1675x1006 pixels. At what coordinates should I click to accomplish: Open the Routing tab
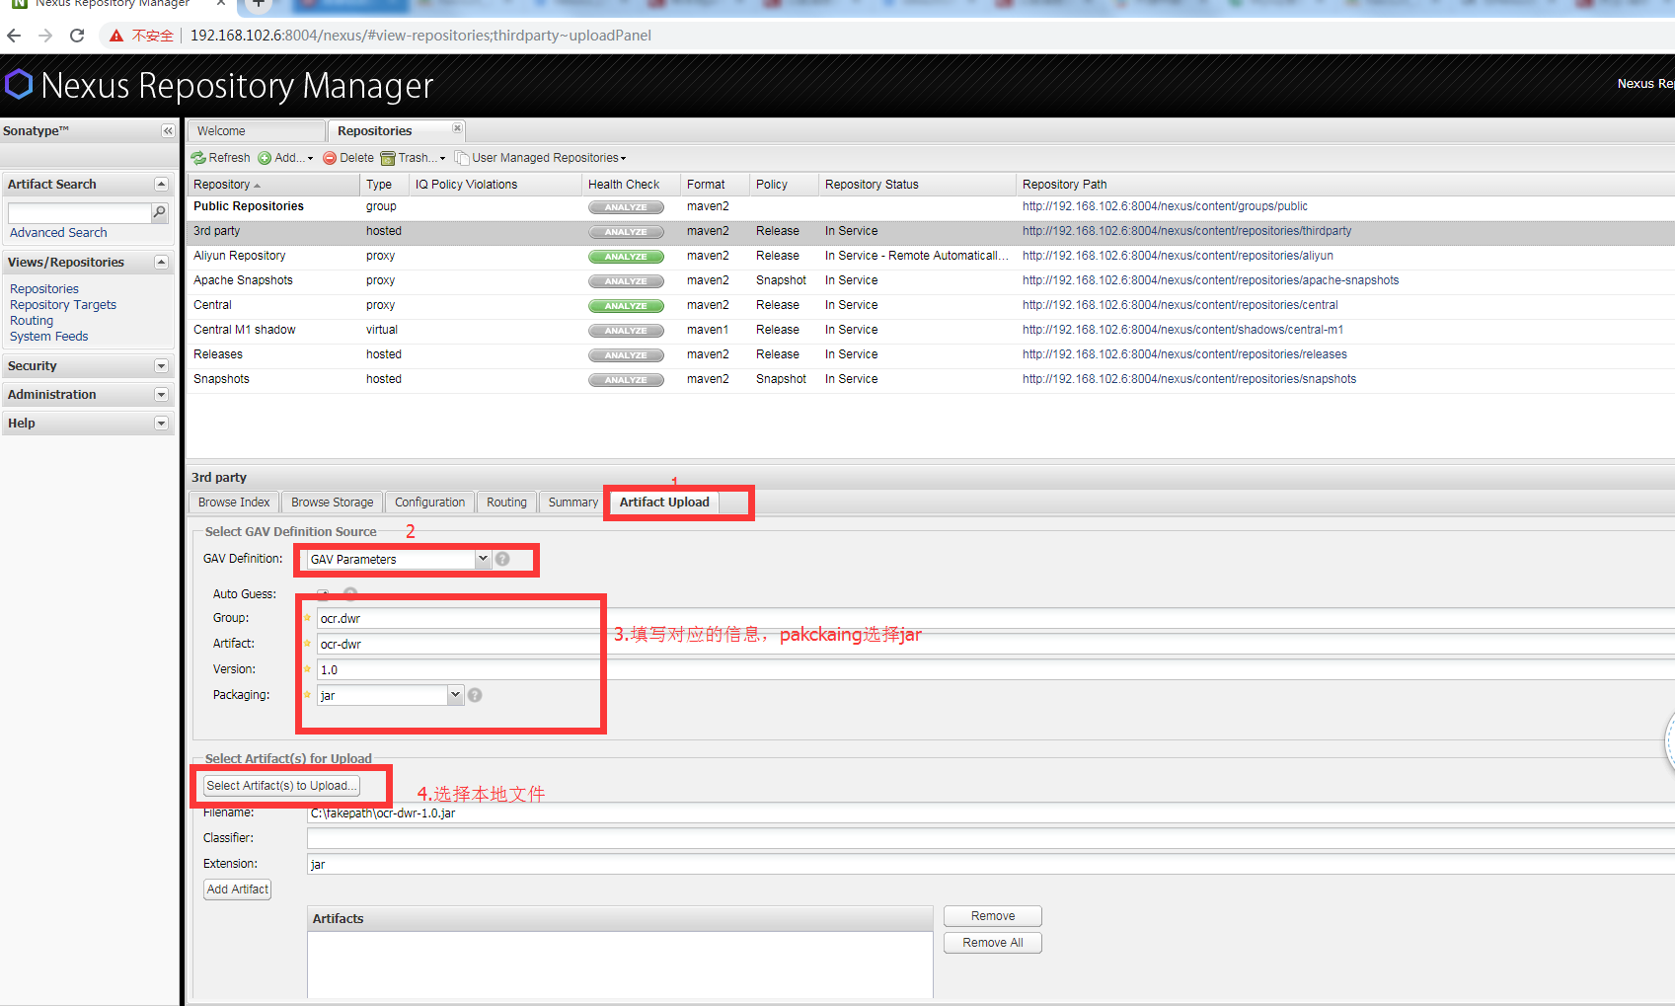coord(506,503)
